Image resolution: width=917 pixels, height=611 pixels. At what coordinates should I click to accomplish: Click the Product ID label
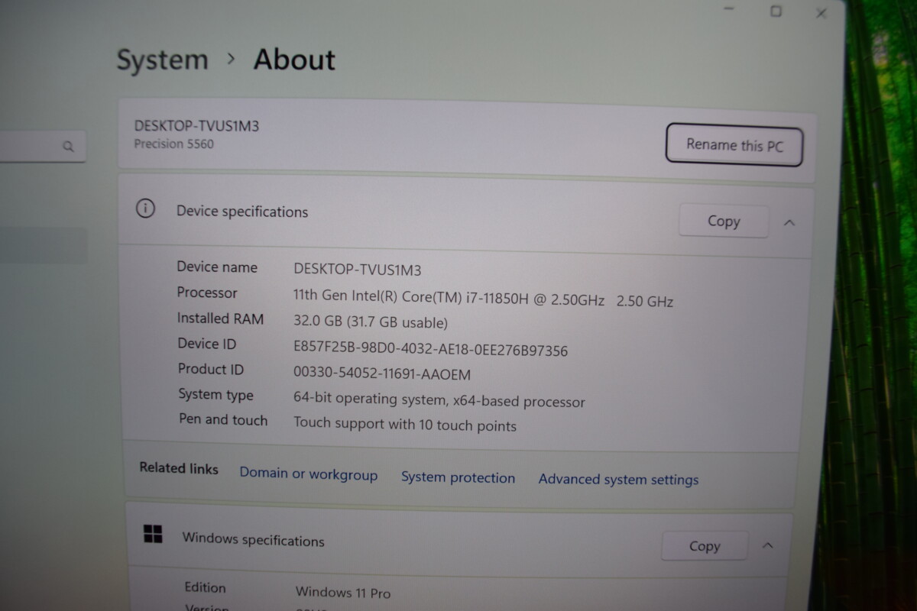[211, 369]
